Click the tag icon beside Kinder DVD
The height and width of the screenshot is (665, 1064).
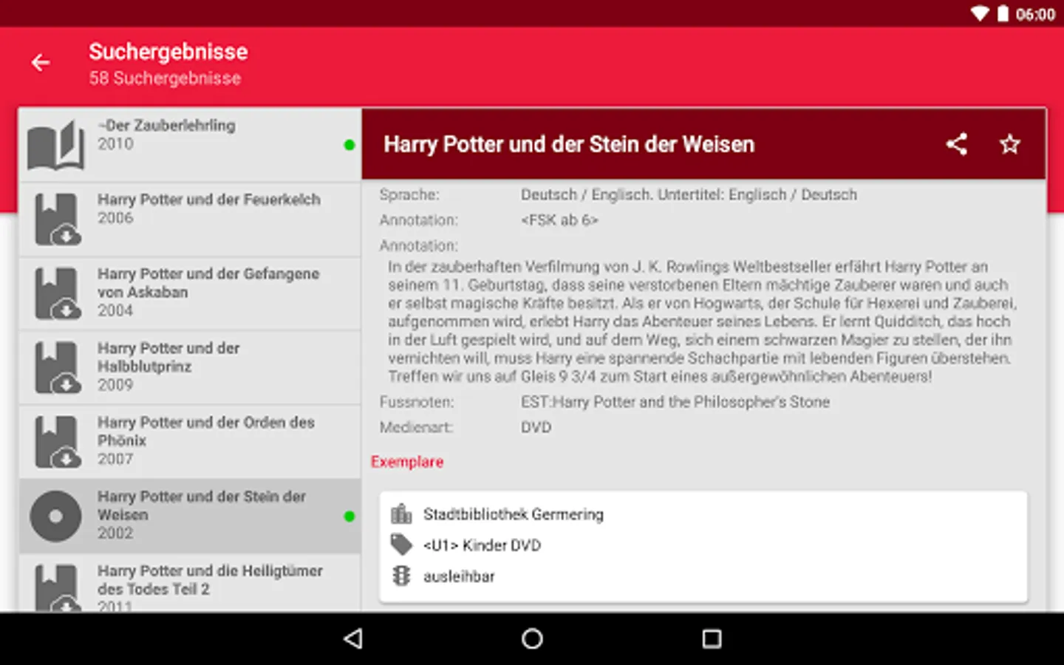(x=401, y=545)
